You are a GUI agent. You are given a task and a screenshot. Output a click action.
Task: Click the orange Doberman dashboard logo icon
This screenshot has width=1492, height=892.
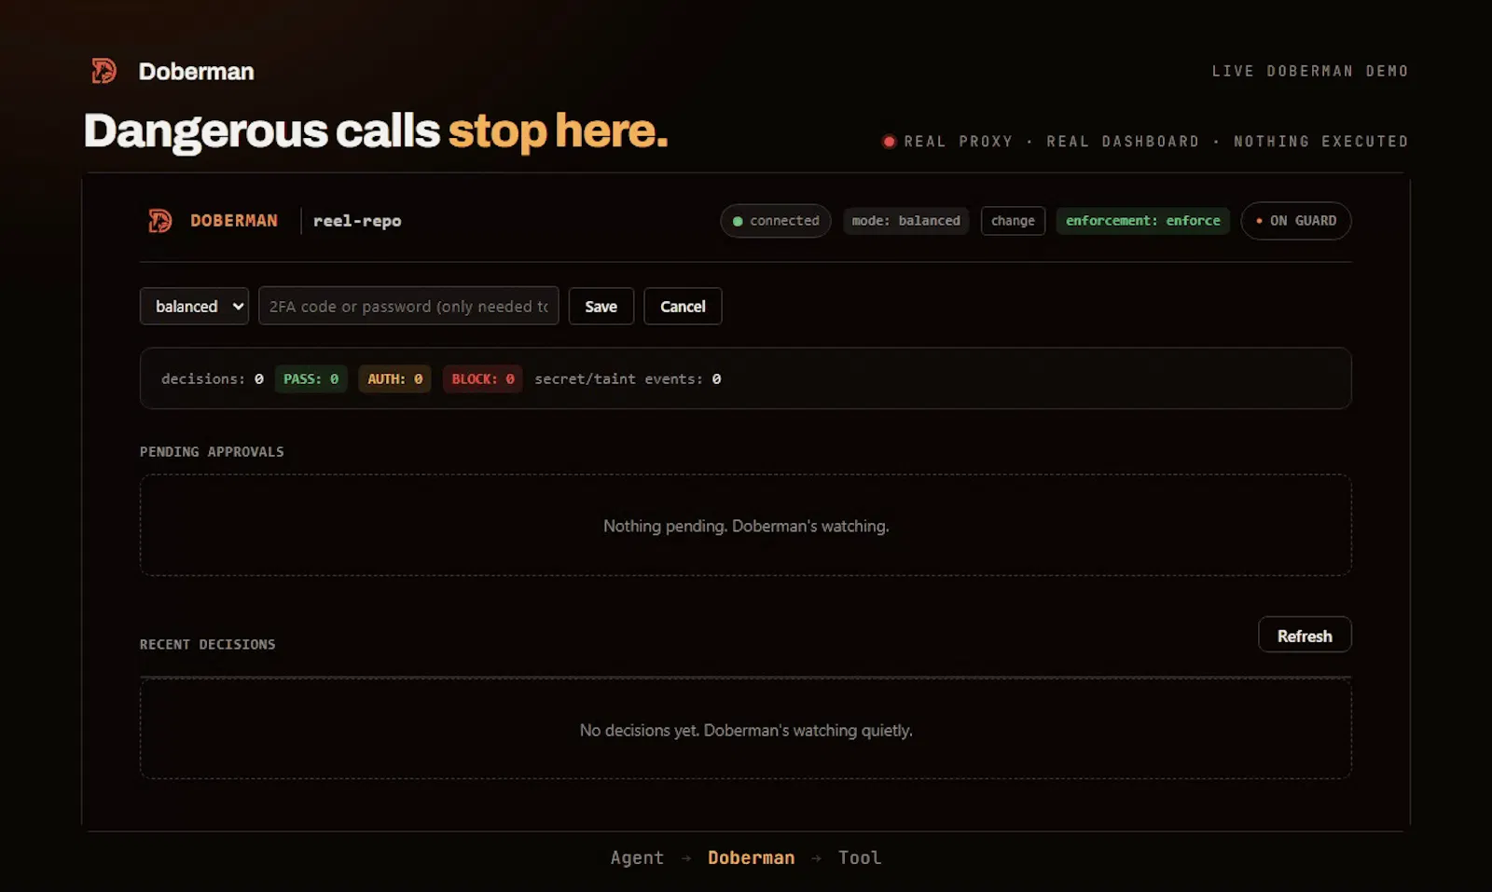pyautogui.click(x=159, y=221)
